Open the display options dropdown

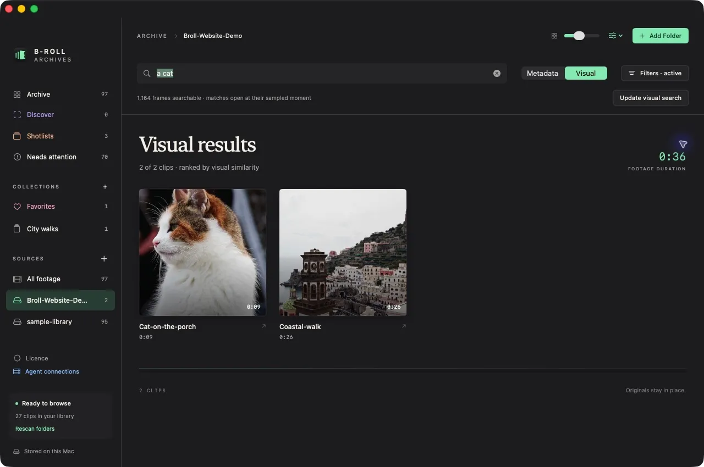click(615, 36)
